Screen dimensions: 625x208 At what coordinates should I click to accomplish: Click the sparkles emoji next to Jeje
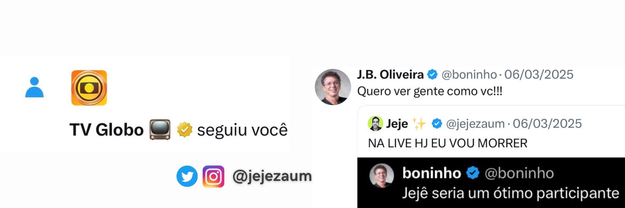point(419,123)
